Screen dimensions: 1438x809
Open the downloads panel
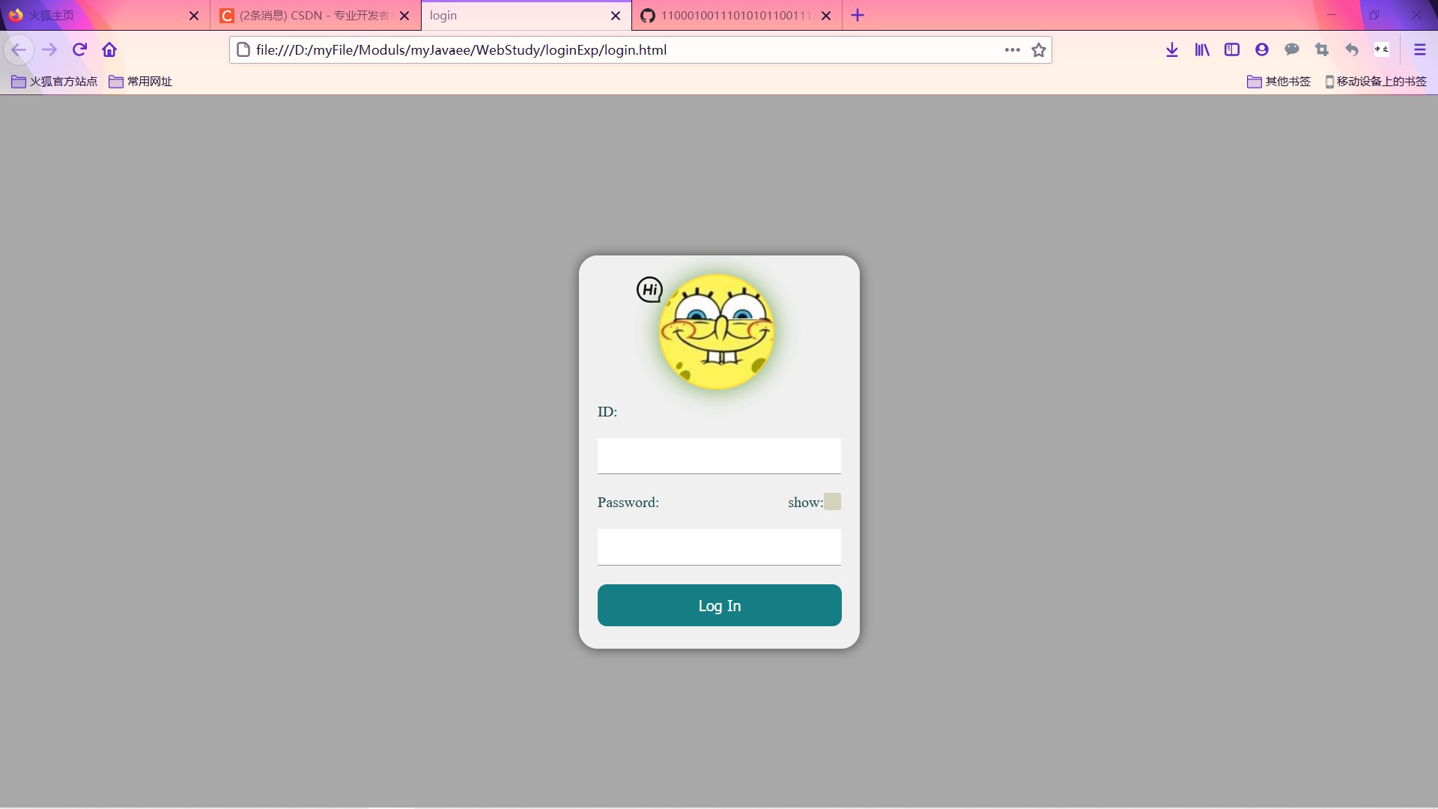(x=1172, y=50)
